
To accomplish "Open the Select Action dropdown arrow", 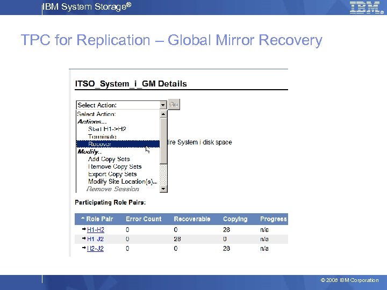I will point(163,105).
